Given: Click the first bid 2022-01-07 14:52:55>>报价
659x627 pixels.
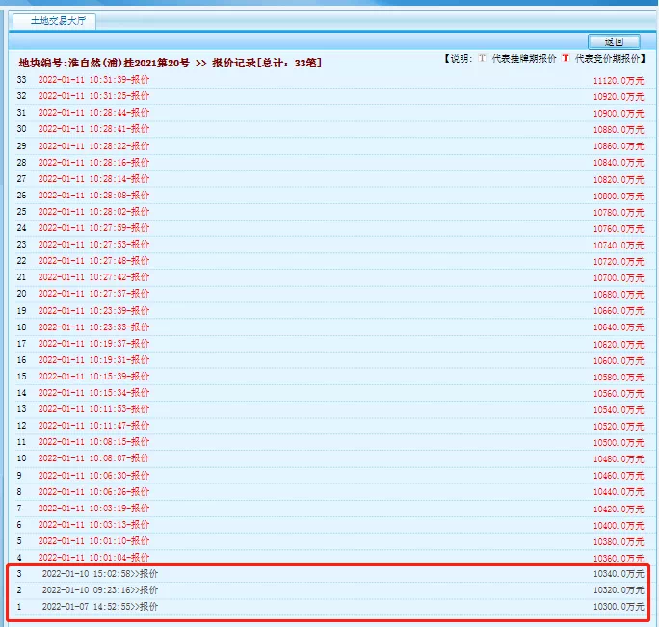Looking at the screenshot, I should [x=99, y=607].
